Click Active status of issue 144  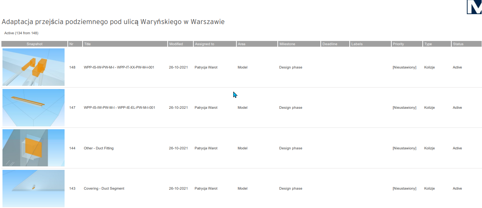(457, 148)
